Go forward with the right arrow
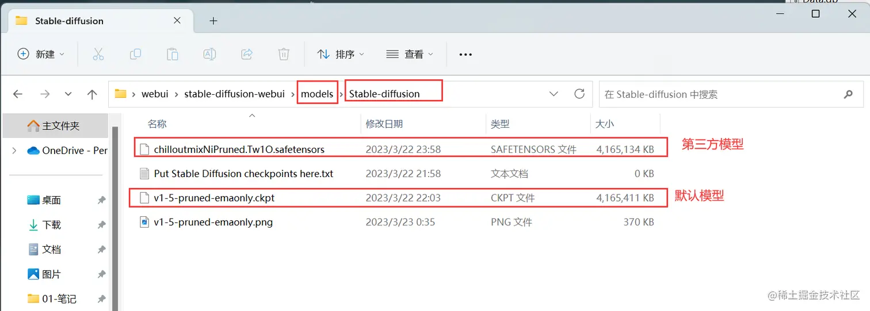This screenshot has width=870, height=311. pos(44,94)
